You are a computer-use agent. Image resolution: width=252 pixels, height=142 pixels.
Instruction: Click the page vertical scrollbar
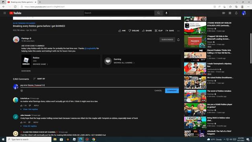point(251,48)
